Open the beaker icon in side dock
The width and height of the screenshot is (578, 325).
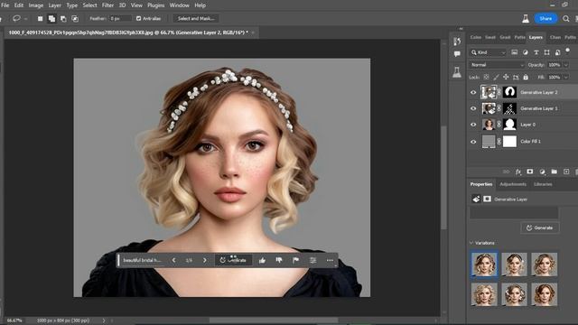[457, 72]
